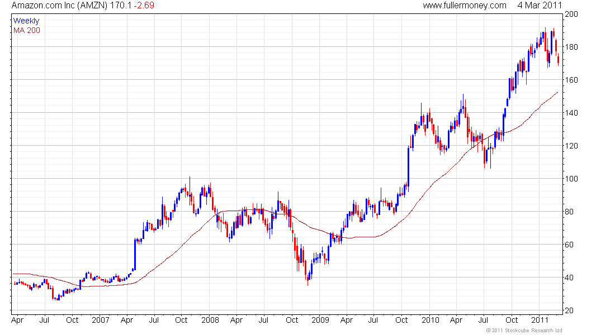Click the last price value '170.1' in title
615x335 pixels.
tap(121, 6)
